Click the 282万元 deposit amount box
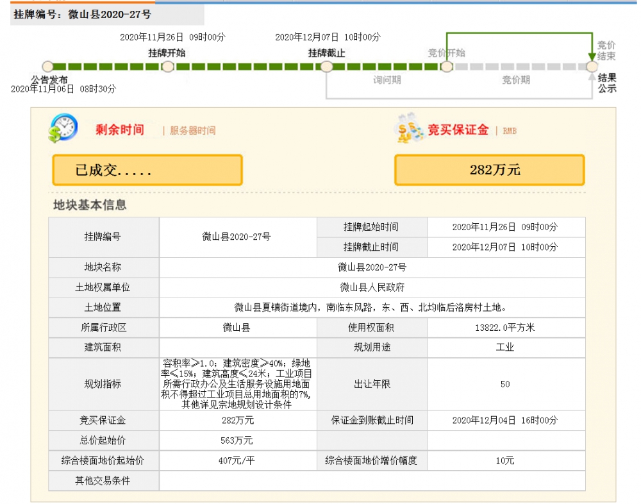The width and height of the screenshot is (641, 504). 489,170
